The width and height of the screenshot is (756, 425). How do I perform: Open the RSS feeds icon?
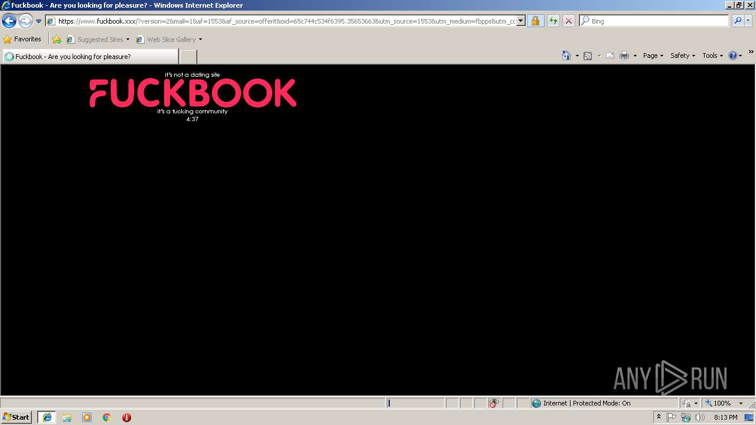tap(588, 55)
